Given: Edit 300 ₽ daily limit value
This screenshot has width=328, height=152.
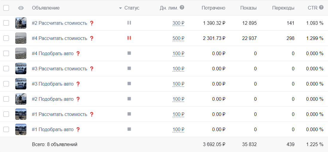Looking at the screenshot, I should (x=179, y=23).
